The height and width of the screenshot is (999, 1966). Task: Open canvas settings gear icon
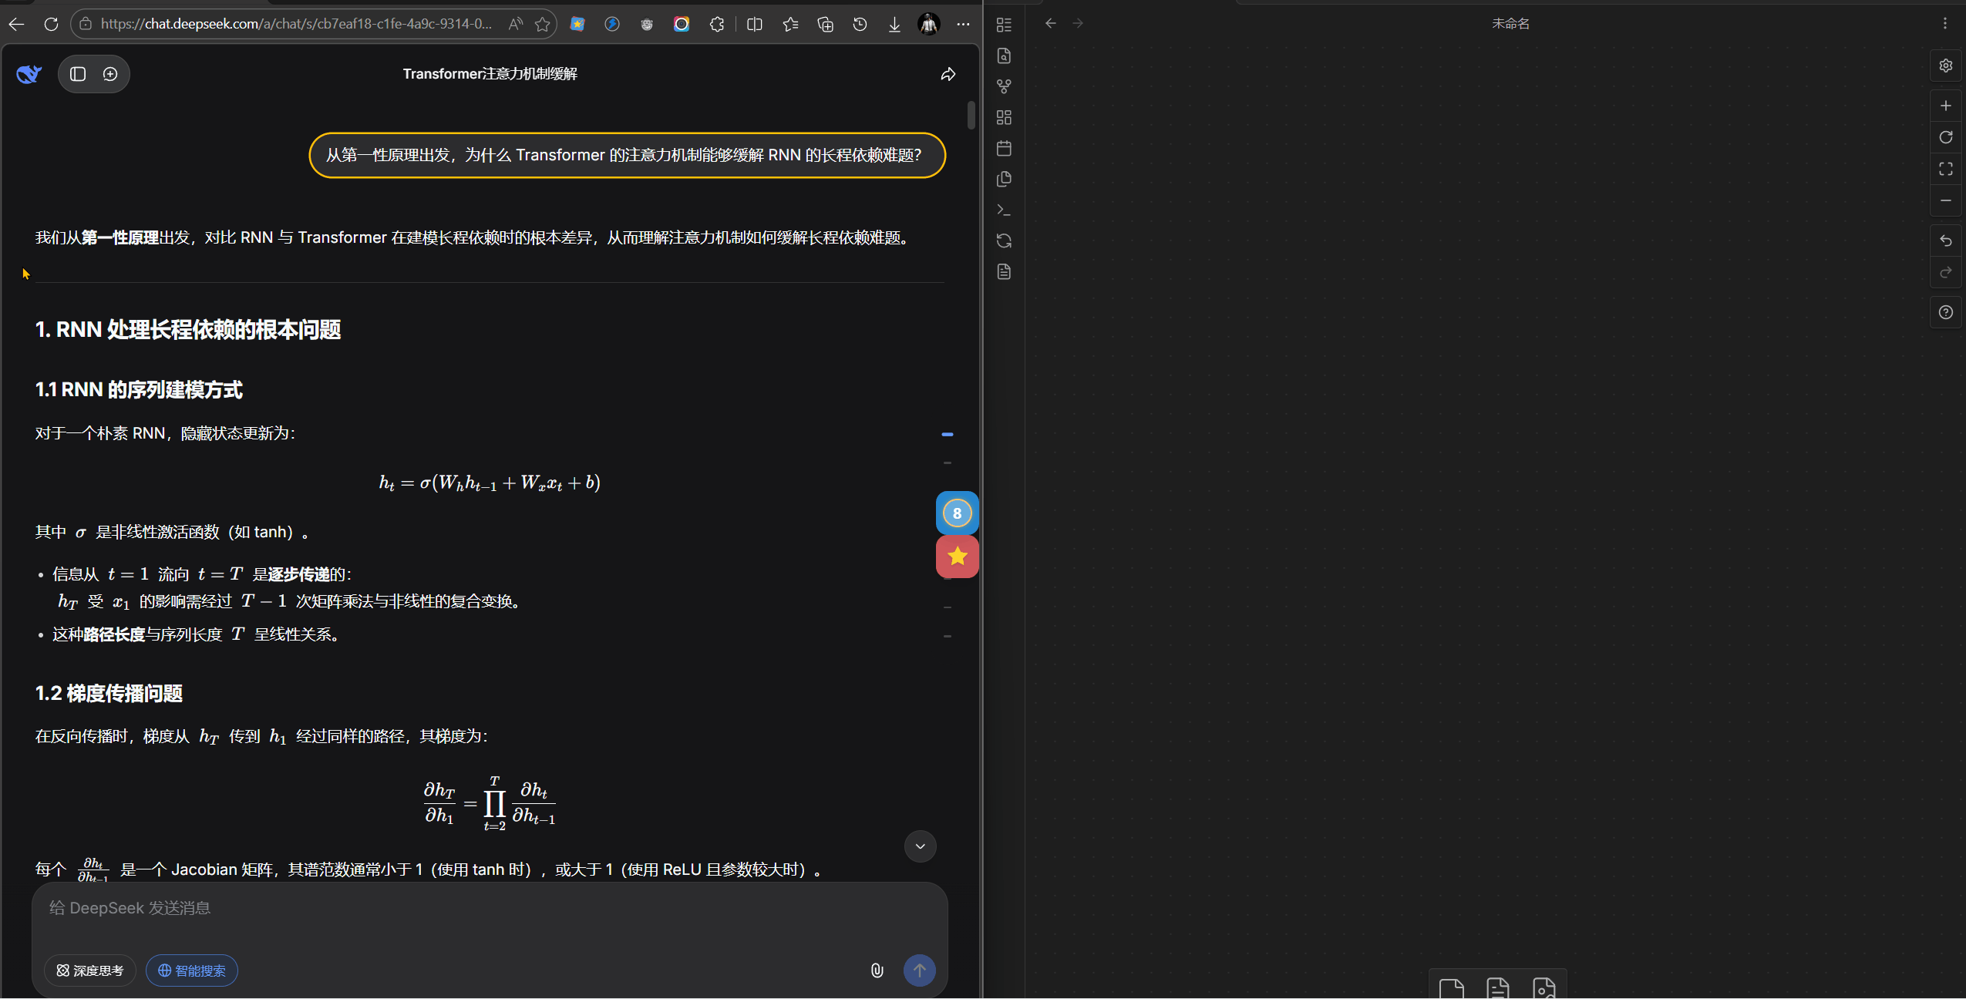pyautogui.click(x=1945, y=66)
